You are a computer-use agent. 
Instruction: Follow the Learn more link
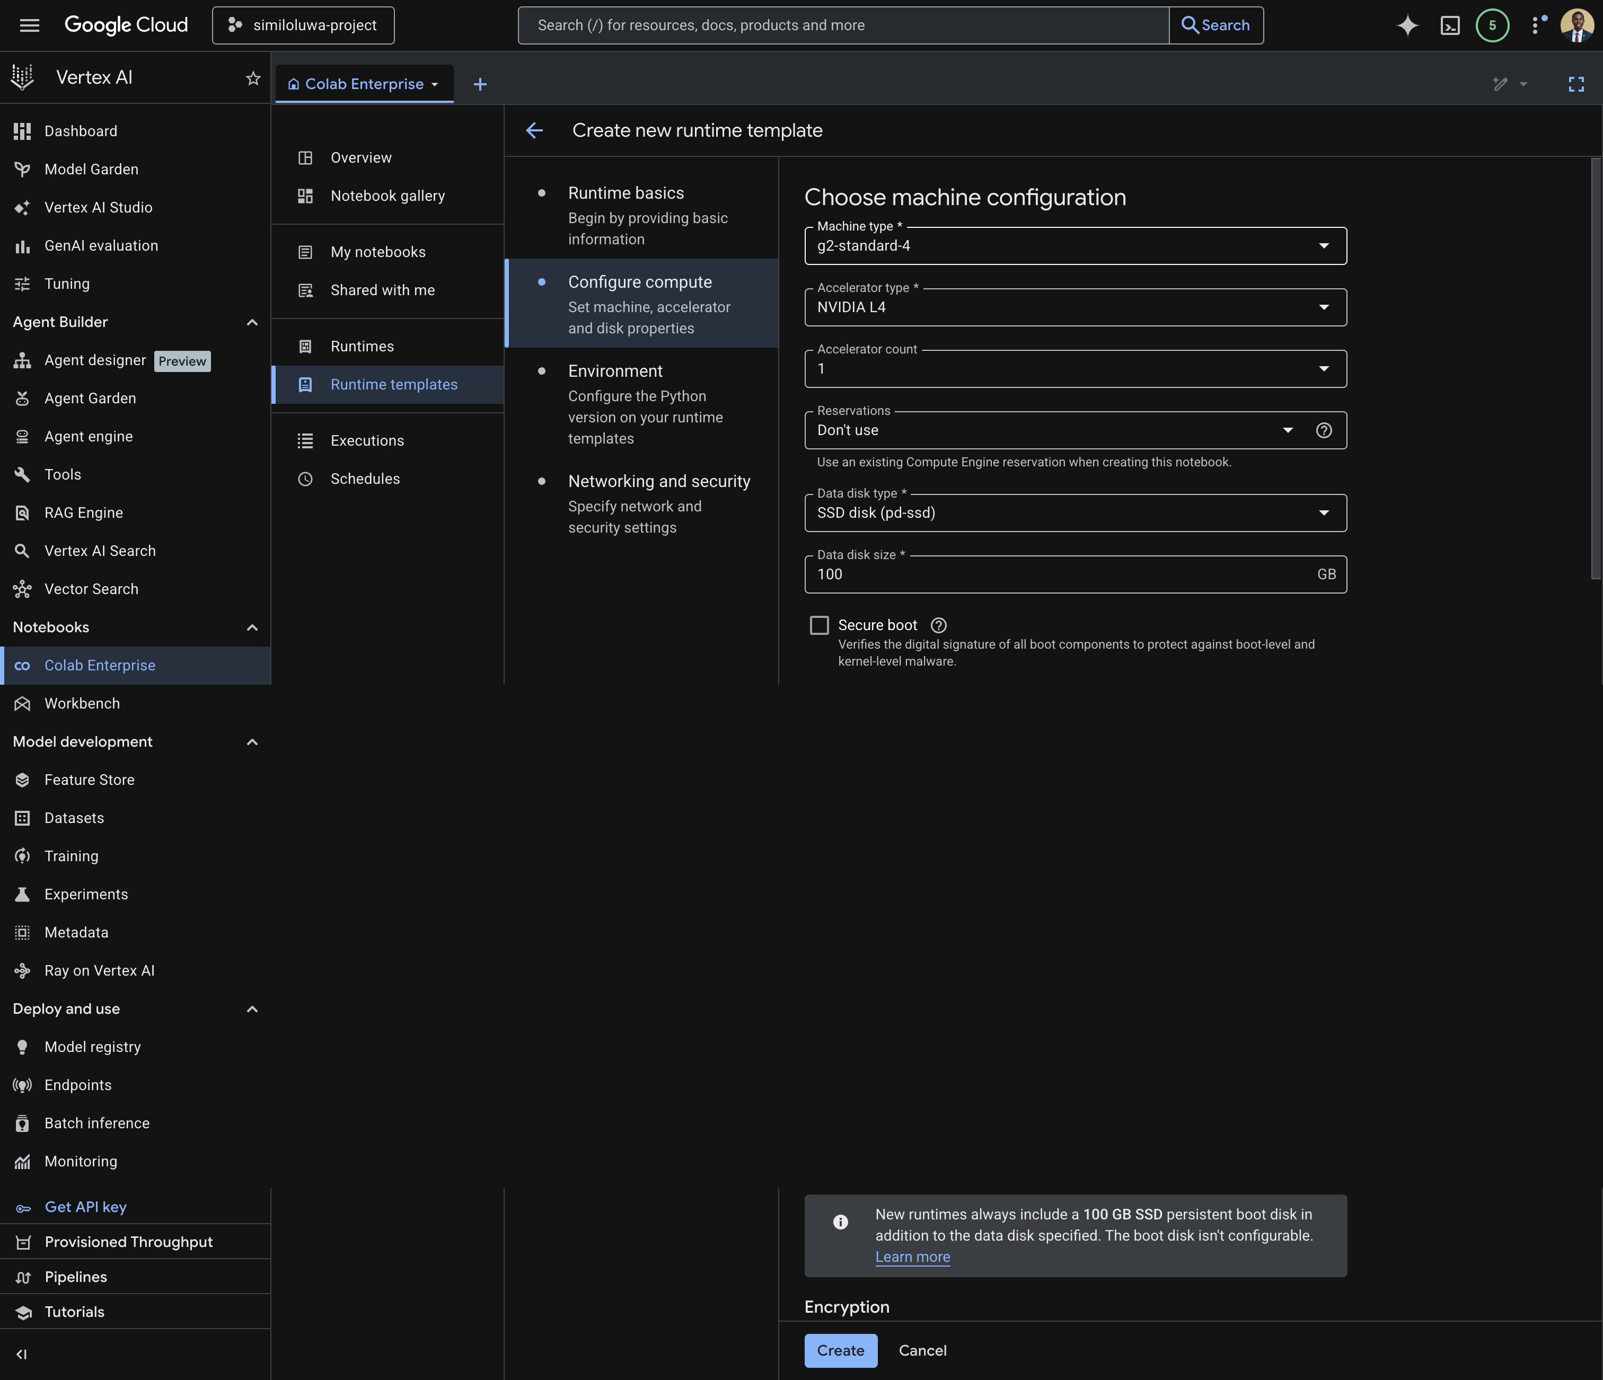(913, 1256)
